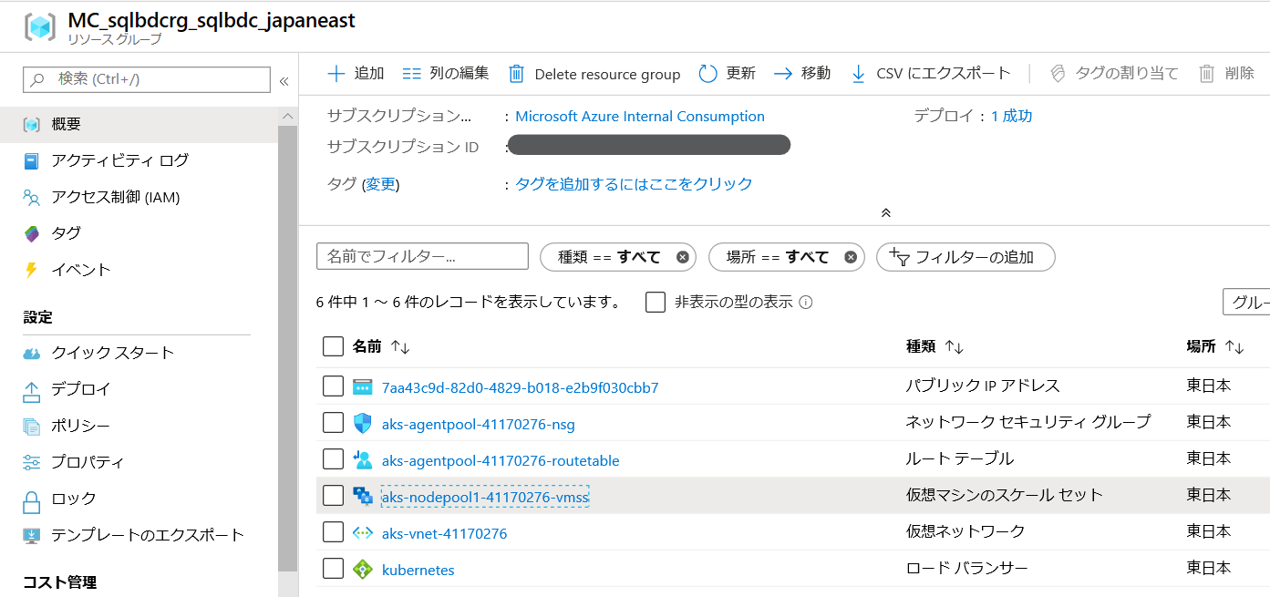
Task: Click the 名前でフィルター search field
Action: point(421,256)
